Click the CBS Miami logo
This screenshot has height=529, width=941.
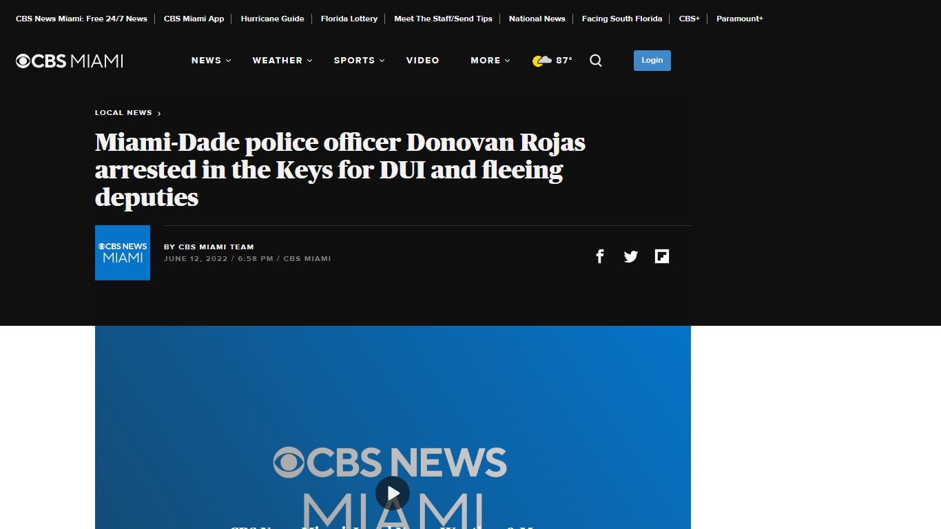tap(70, 61)
